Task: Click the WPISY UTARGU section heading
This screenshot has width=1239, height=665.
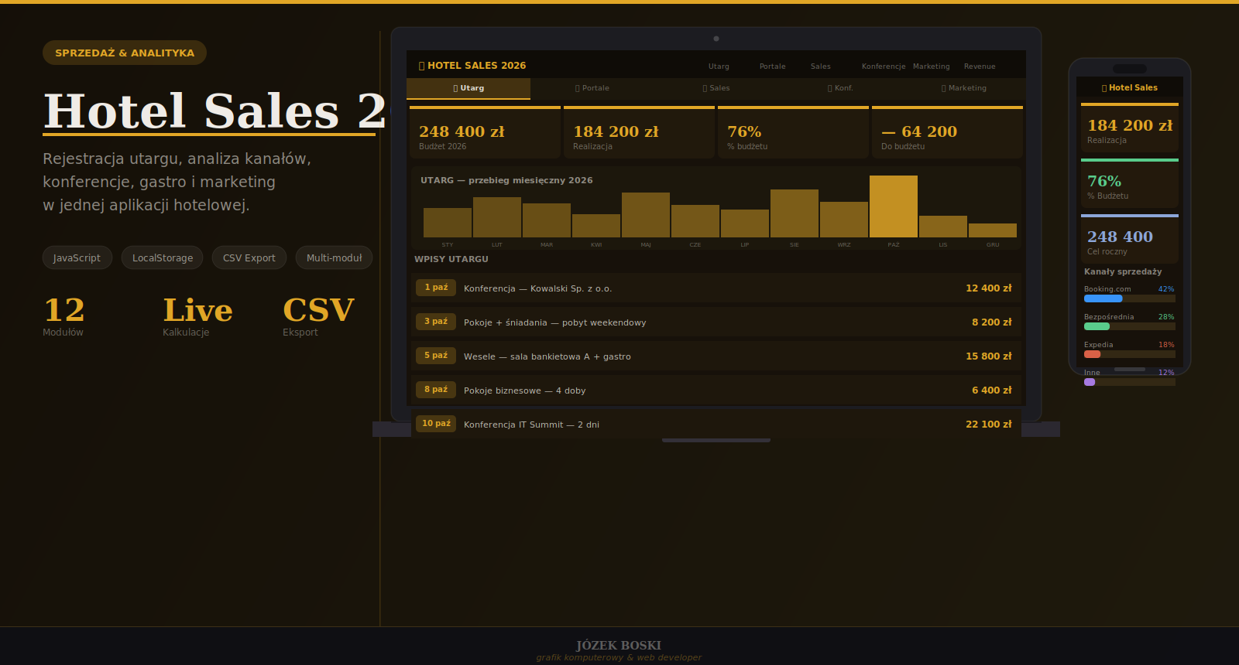Action: coord(451,259)
